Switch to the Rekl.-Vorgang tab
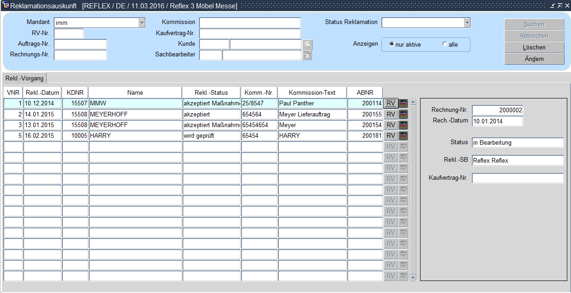Screen dimensions: 571x293 [x=24, y=78]
